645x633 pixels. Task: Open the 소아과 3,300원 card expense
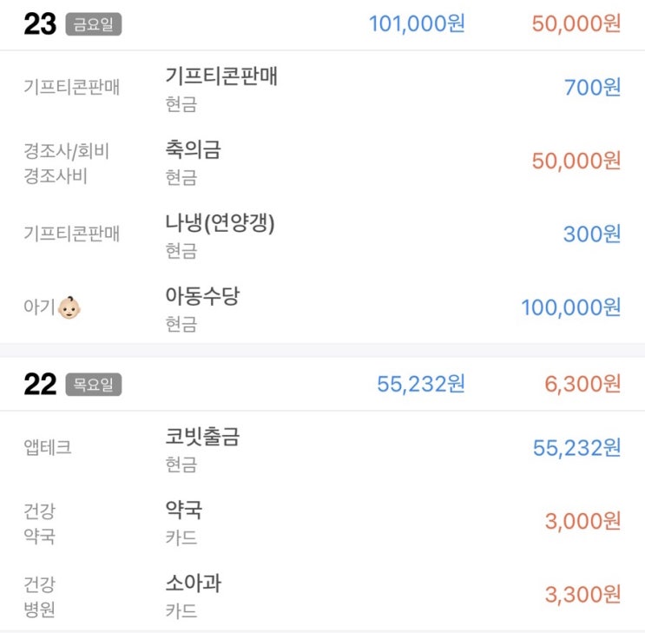pyautogui.click(x=323, y=595)
